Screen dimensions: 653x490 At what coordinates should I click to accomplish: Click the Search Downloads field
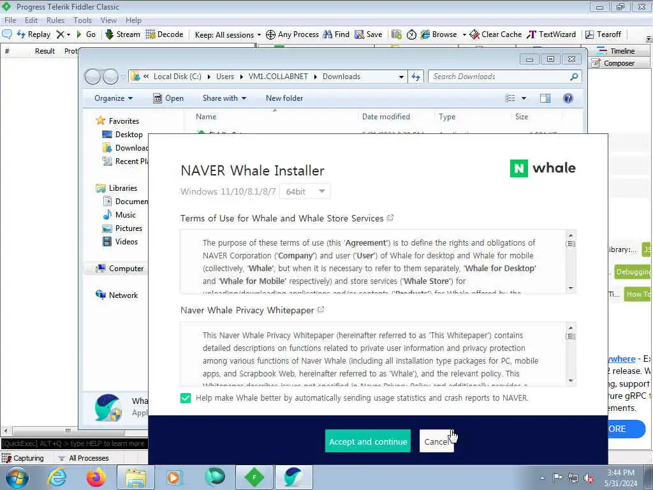[504, 77]
